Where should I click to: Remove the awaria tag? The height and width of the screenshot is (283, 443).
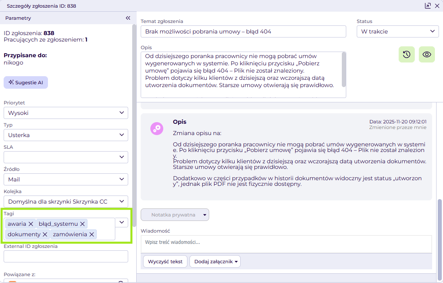pos(31,224)
